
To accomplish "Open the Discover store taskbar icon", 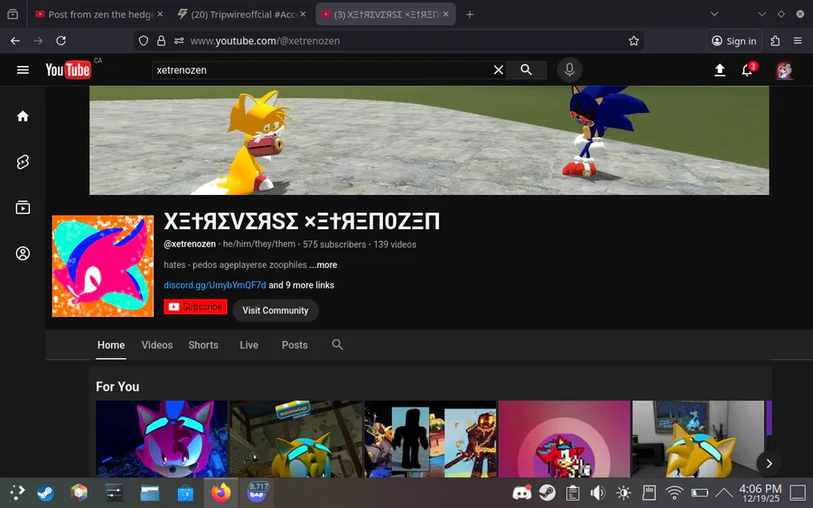I will pyautogui.click(x=185, y=493).
